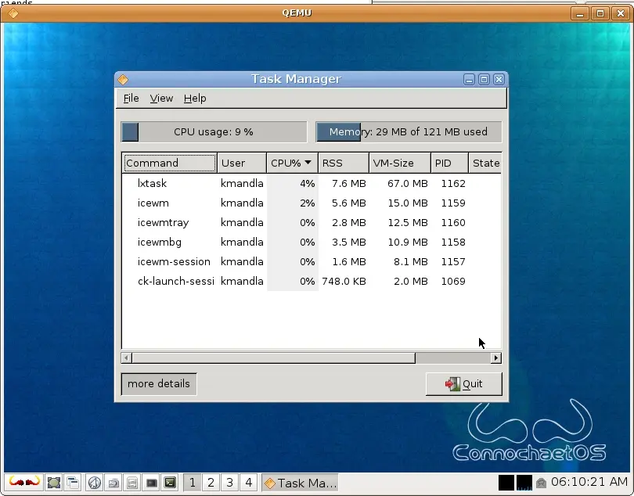Screen dimensions: 634x496
Task: Launch the web browser compass icon
Action: pos(95,483)
